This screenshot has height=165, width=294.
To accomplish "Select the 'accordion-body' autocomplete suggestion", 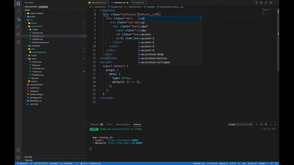I will coord(170,54).
